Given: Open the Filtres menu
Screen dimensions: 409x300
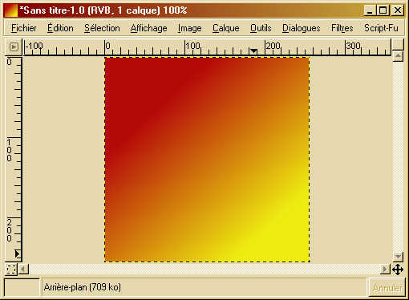Looking at the screenshot, I should click(342, 28).
